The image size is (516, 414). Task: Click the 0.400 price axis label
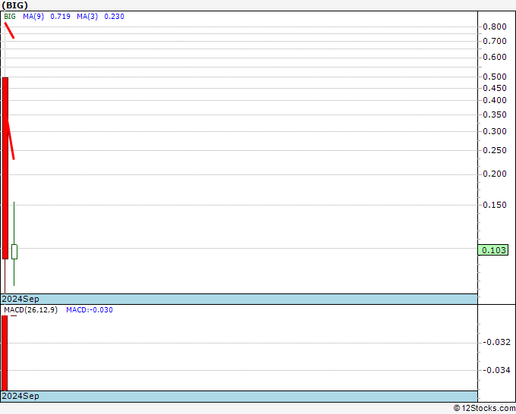point(495,100)
